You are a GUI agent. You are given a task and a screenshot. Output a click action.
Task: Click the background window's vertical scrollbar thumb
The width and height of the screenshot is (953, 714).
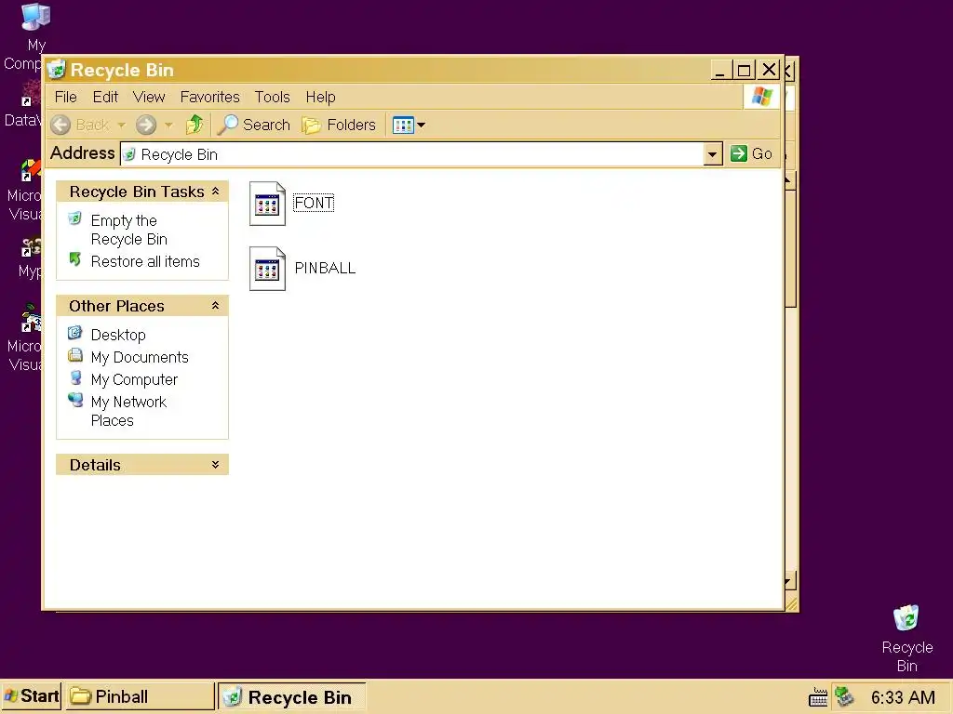point(791,249)
